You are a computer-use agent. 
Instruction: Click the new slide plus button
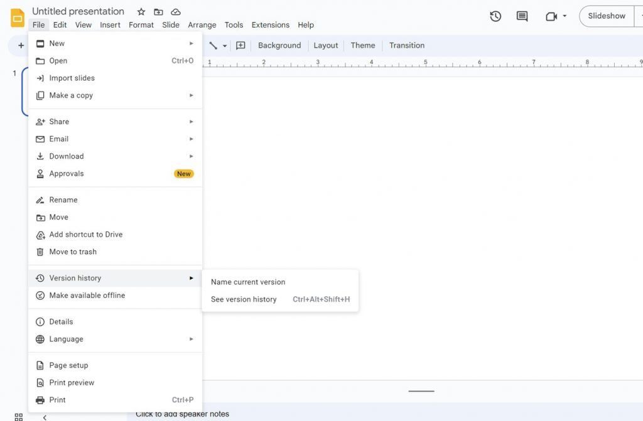[21, 46]
